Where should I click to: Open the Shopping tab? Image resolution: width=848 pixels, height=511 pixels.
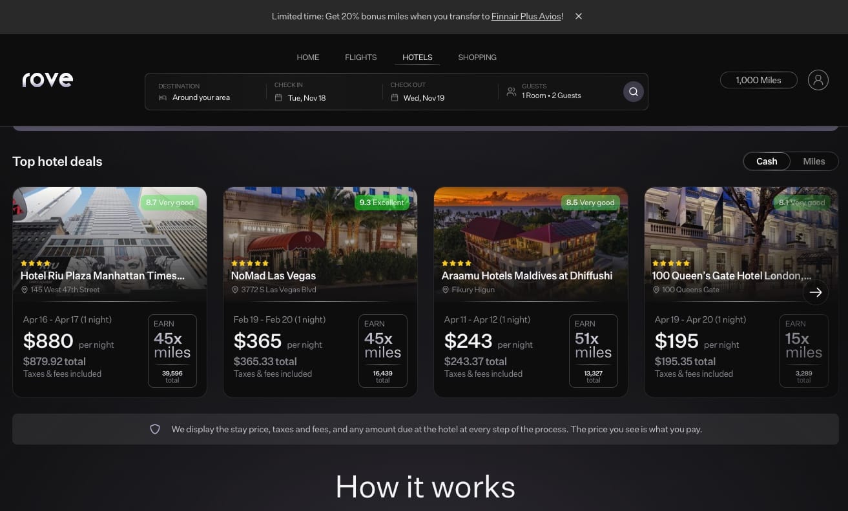[477, 57]
